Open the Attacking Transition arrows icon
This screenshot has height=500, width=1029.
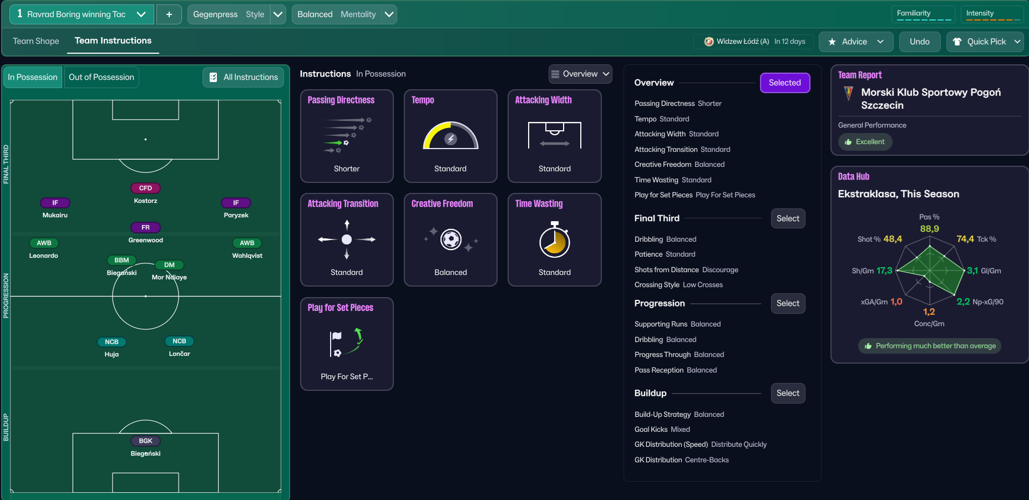[347, 239]
